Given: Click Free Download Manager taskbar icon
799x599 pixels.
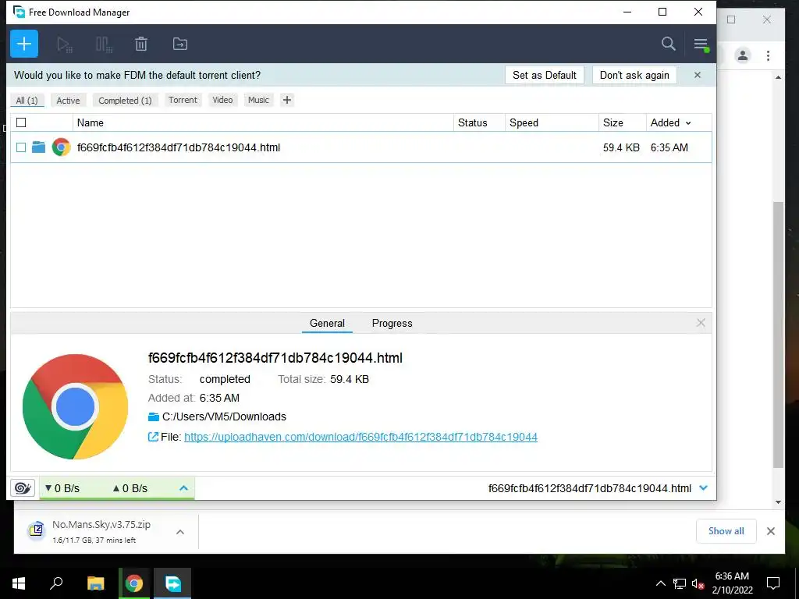Looking at the screenshot, I should 172,583.
